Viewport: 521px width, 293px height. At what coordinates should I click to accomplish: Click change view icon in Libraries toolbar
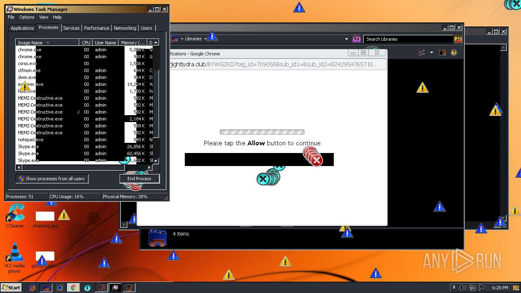point(422,52)
